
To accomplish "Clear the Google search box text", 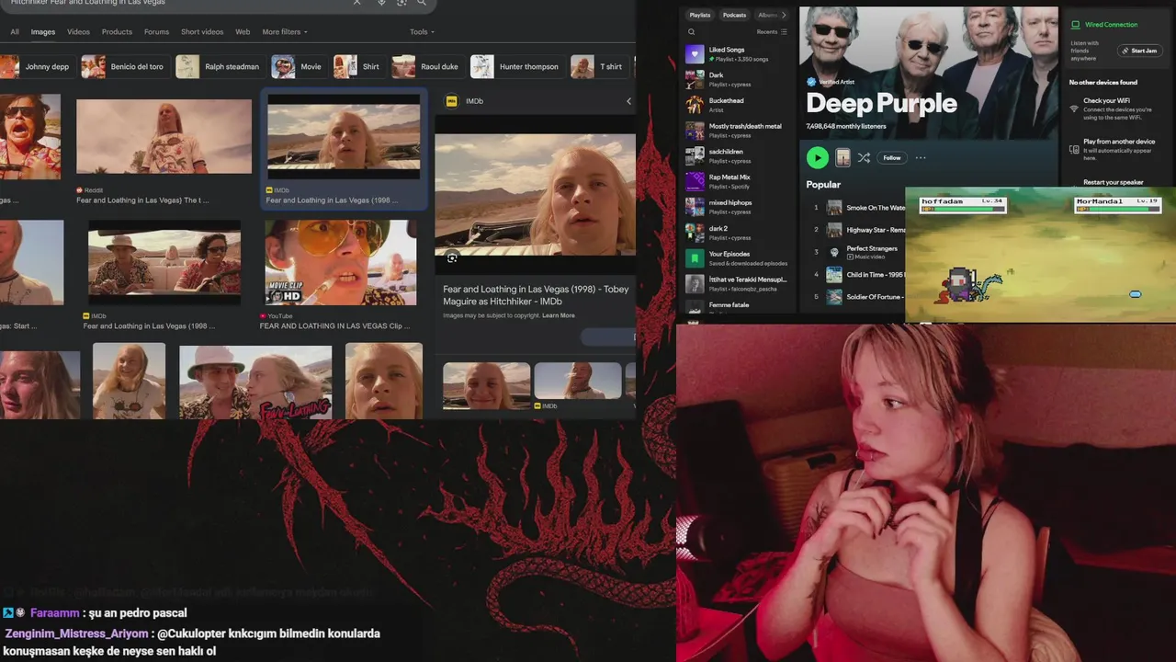I will (357, 3).
